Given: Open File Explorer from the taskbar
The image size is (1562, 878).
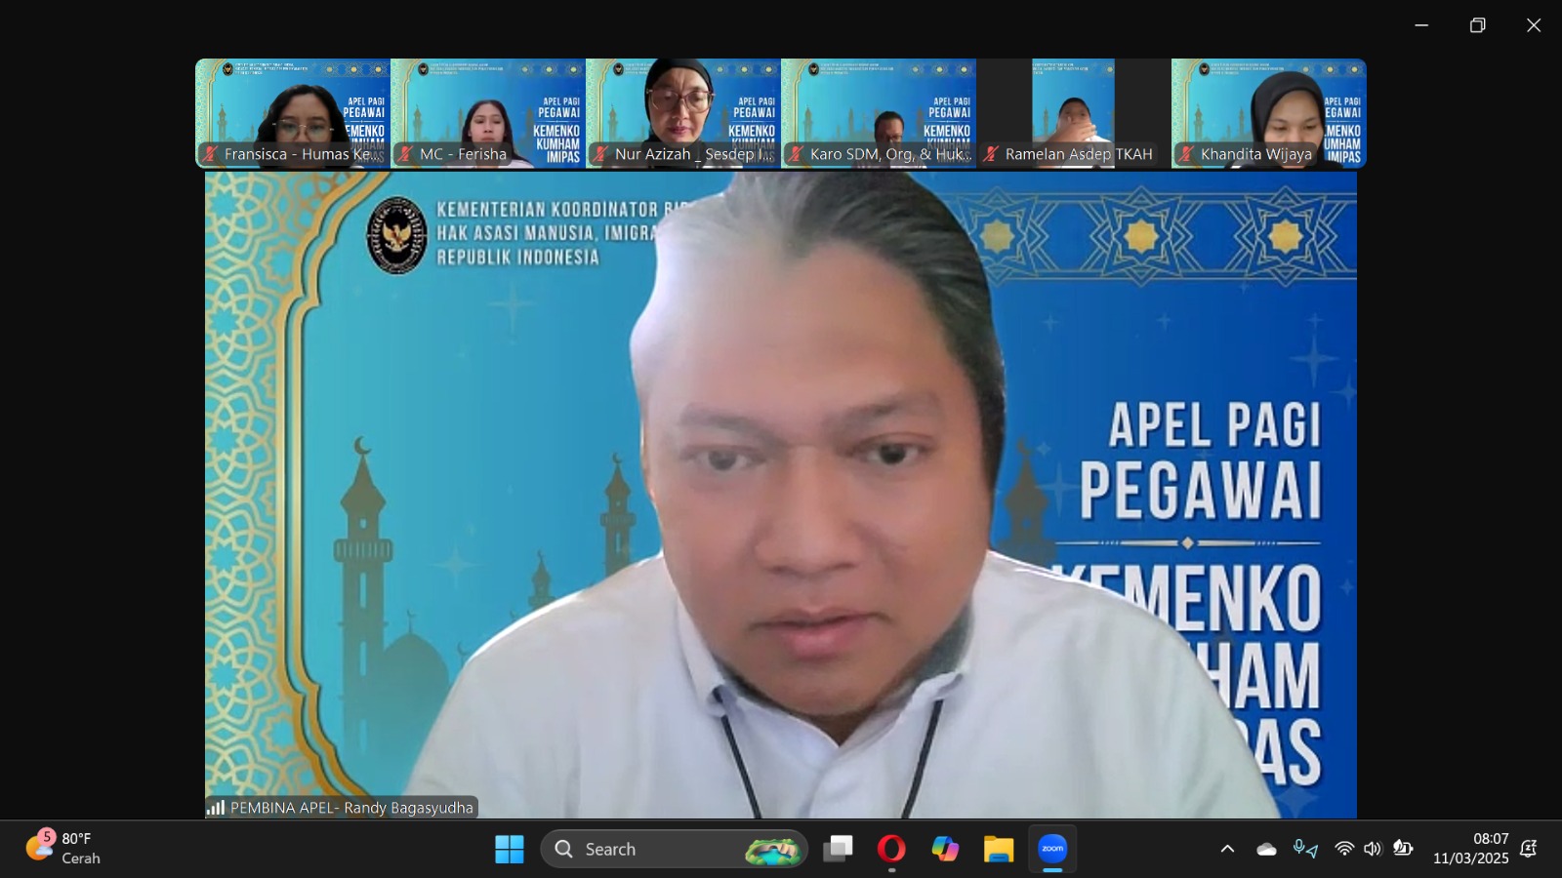Looking at the screenshot, I should click(998, 849).
